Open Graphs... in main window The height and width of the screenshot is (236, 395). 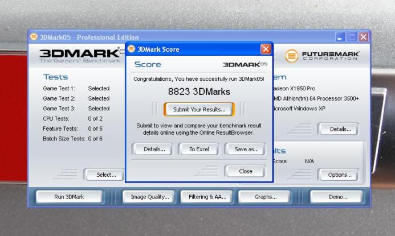coord(265,197)
